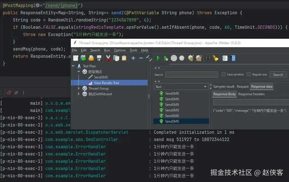Click the Function Helper dialog icon
The image size is (289, 182).
[225, 58]
